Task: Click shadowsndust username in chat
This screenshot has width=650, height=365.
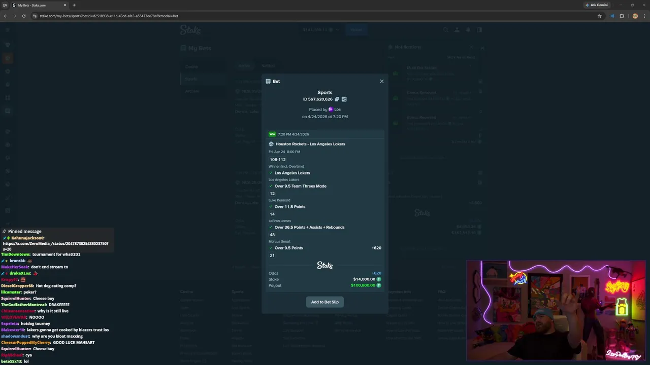Action: click(x=15, y=336)
